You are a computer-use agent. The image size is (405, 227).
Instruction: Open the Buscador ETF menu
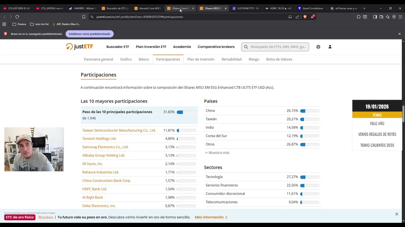tap(118, 47)
